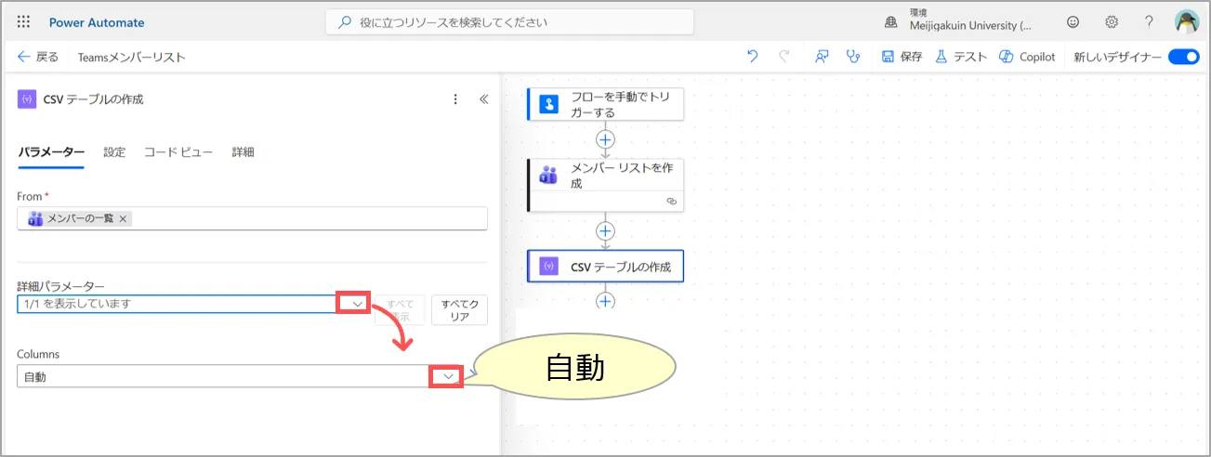
Task: Toggle the 新しいデザイナー switch
Action: (x=1183, y=57)
